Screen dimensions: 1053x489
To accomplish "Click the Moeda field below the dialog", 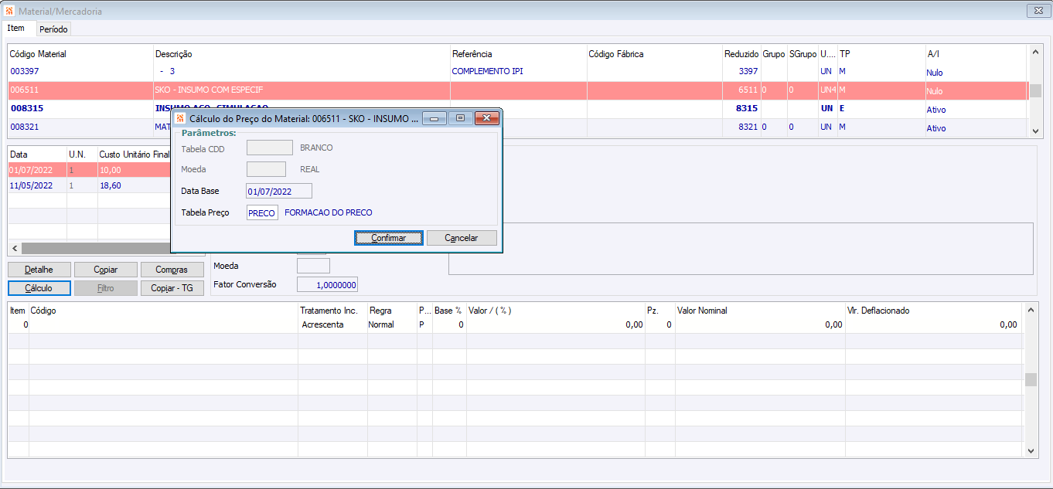I will (313, 266).
